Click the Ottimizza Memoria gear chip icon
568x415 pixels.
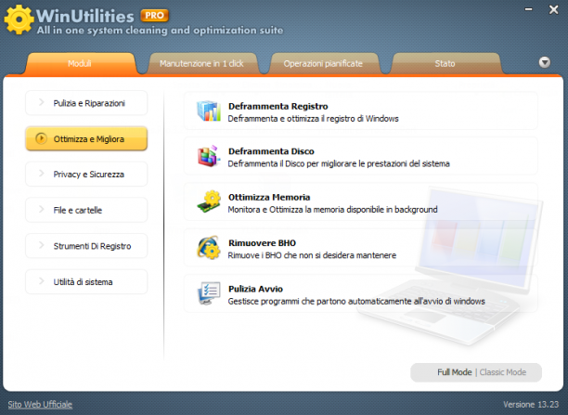pyautogui.click(x=209, y=201)
